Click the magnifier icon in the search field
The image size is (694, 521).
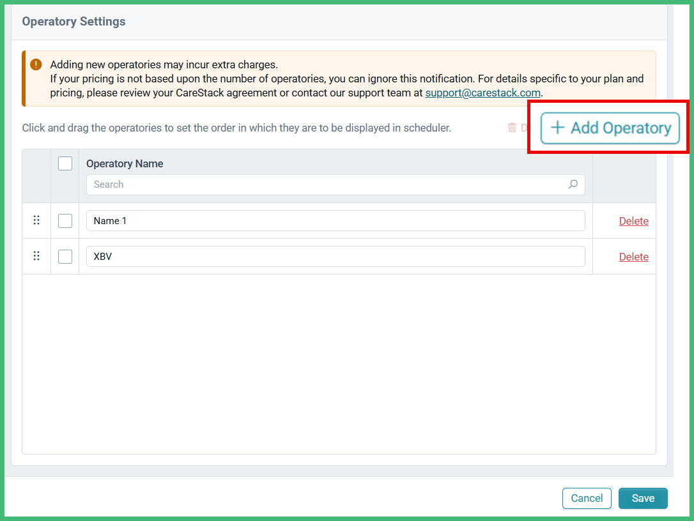click(x=573, y=184)
